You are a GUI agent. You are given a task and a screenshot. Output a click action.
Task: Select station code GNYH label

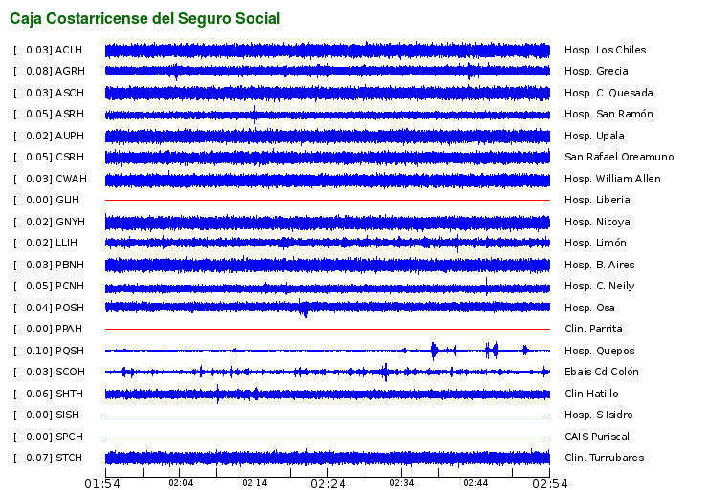(70, 222)
